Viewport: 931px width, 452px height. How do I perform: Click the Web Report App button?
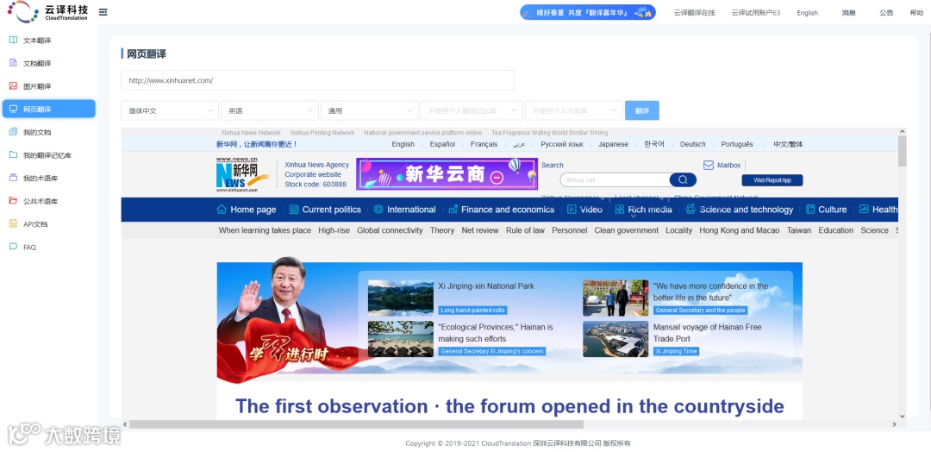pos(772,180)
